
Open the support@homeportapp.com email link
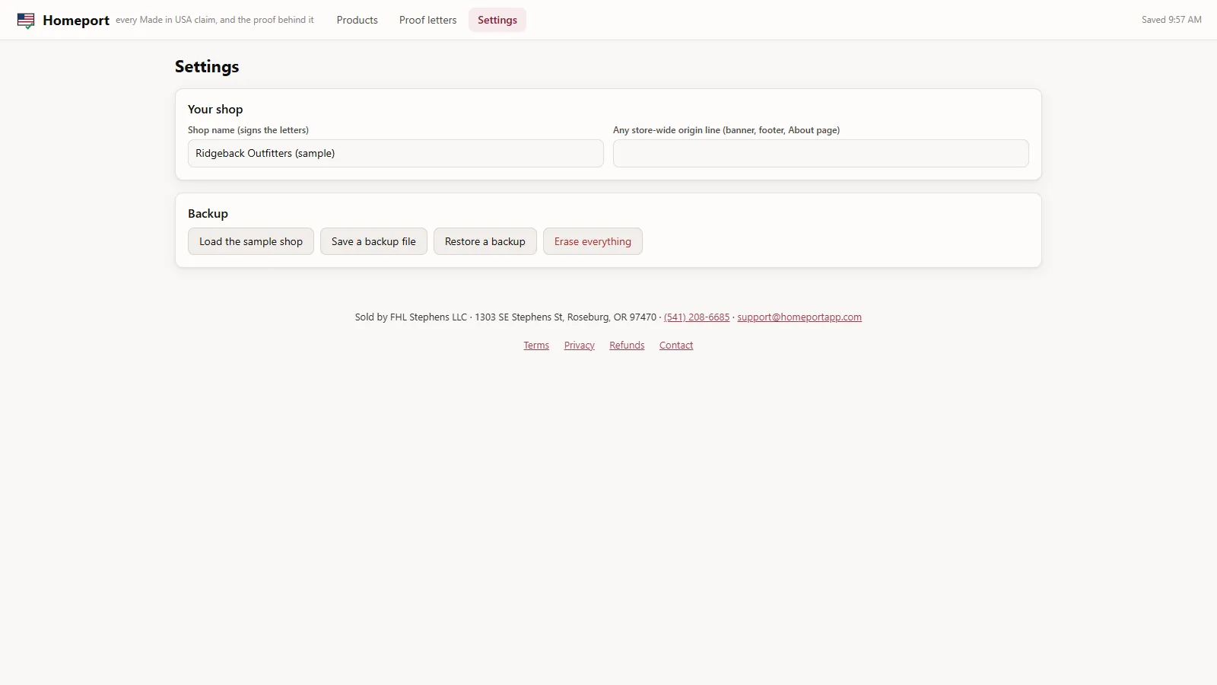(799, 317)
